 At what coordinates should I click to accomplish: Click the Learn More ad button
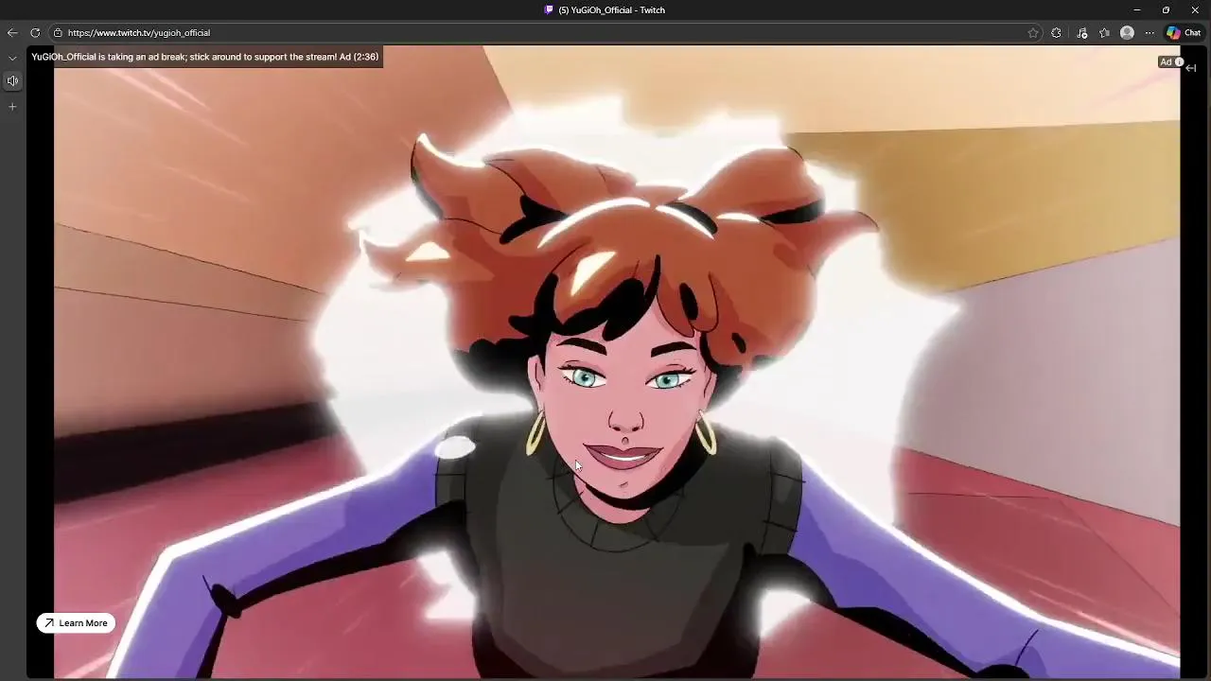(76, 622)
